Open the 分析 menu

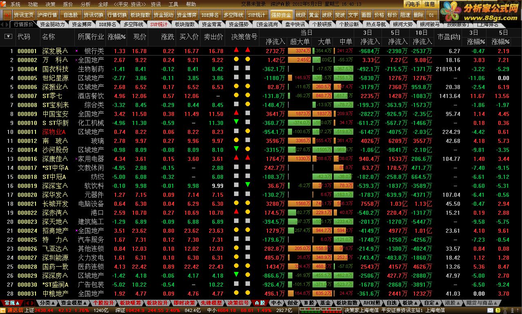point(86,4)
